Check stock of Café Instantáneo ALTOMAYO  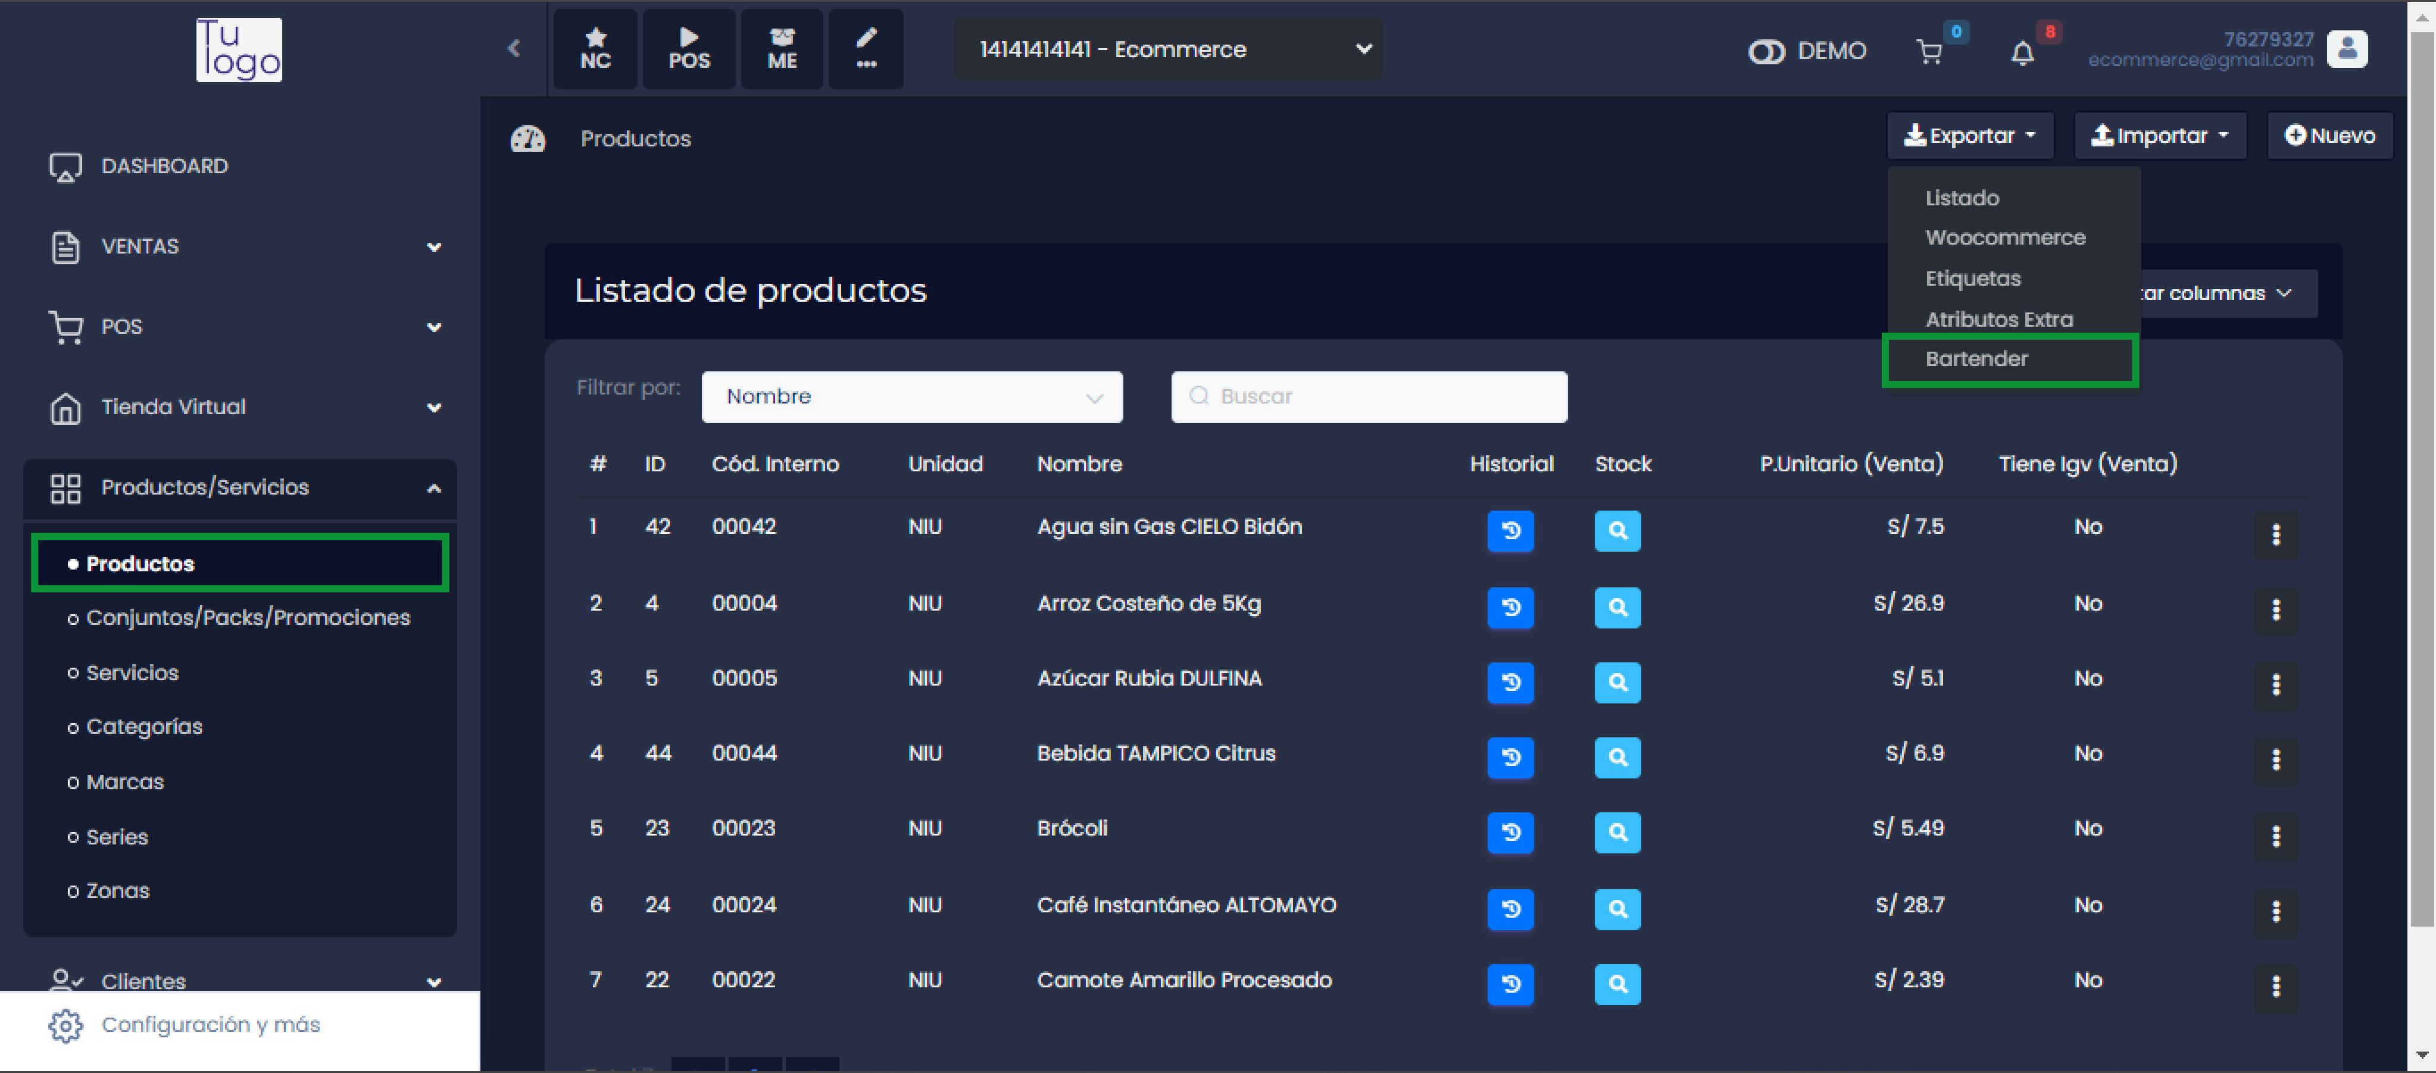tap(1617, 909)
